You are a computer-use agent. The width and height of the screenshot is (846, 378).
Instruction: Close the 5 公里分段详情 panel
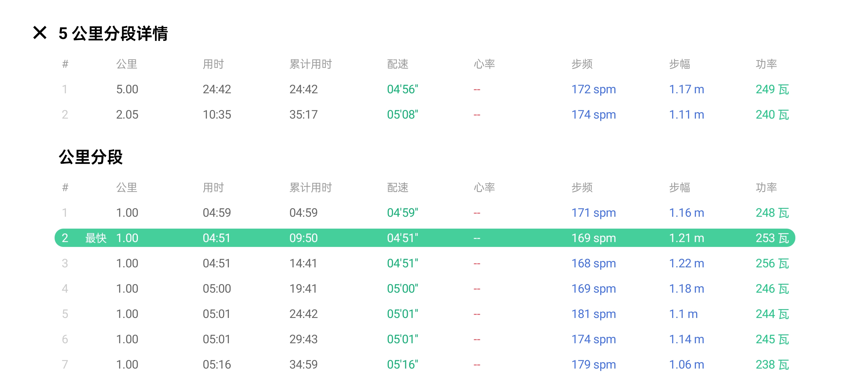40,33
